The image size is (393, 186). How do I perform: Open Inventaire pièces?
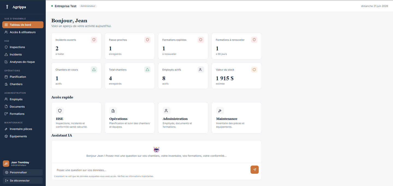[x=23, y=129]
